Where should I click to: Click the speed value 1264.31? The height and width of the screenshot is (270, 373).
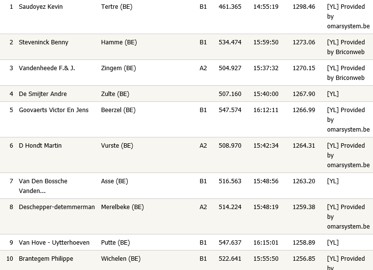[304, 146]
